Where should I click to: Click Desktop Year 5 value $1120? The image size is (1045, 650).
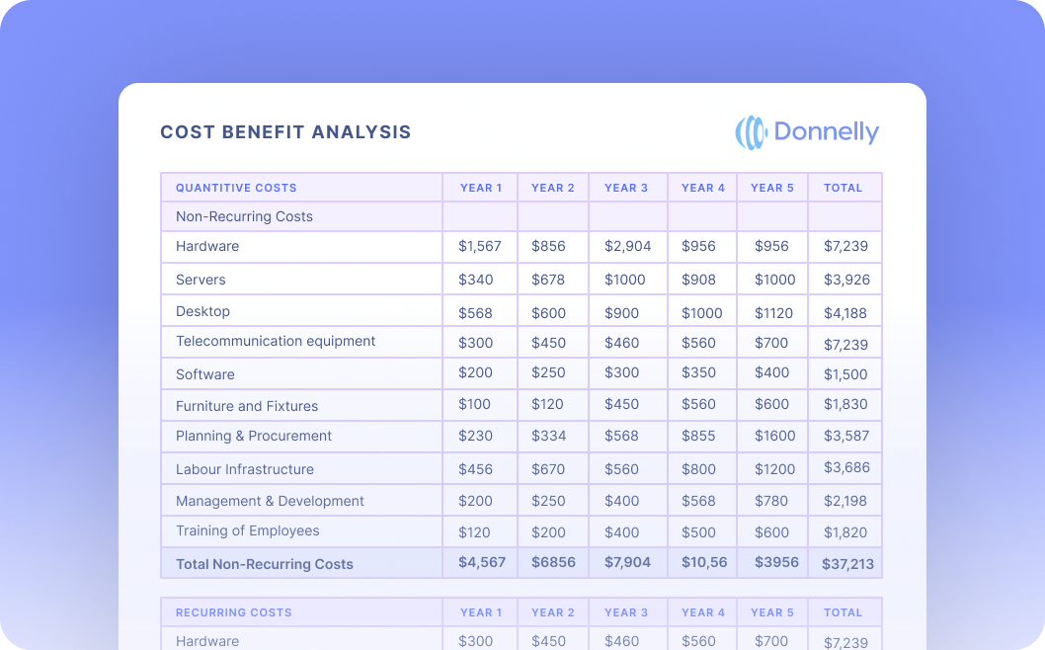(x=773, y=313)
